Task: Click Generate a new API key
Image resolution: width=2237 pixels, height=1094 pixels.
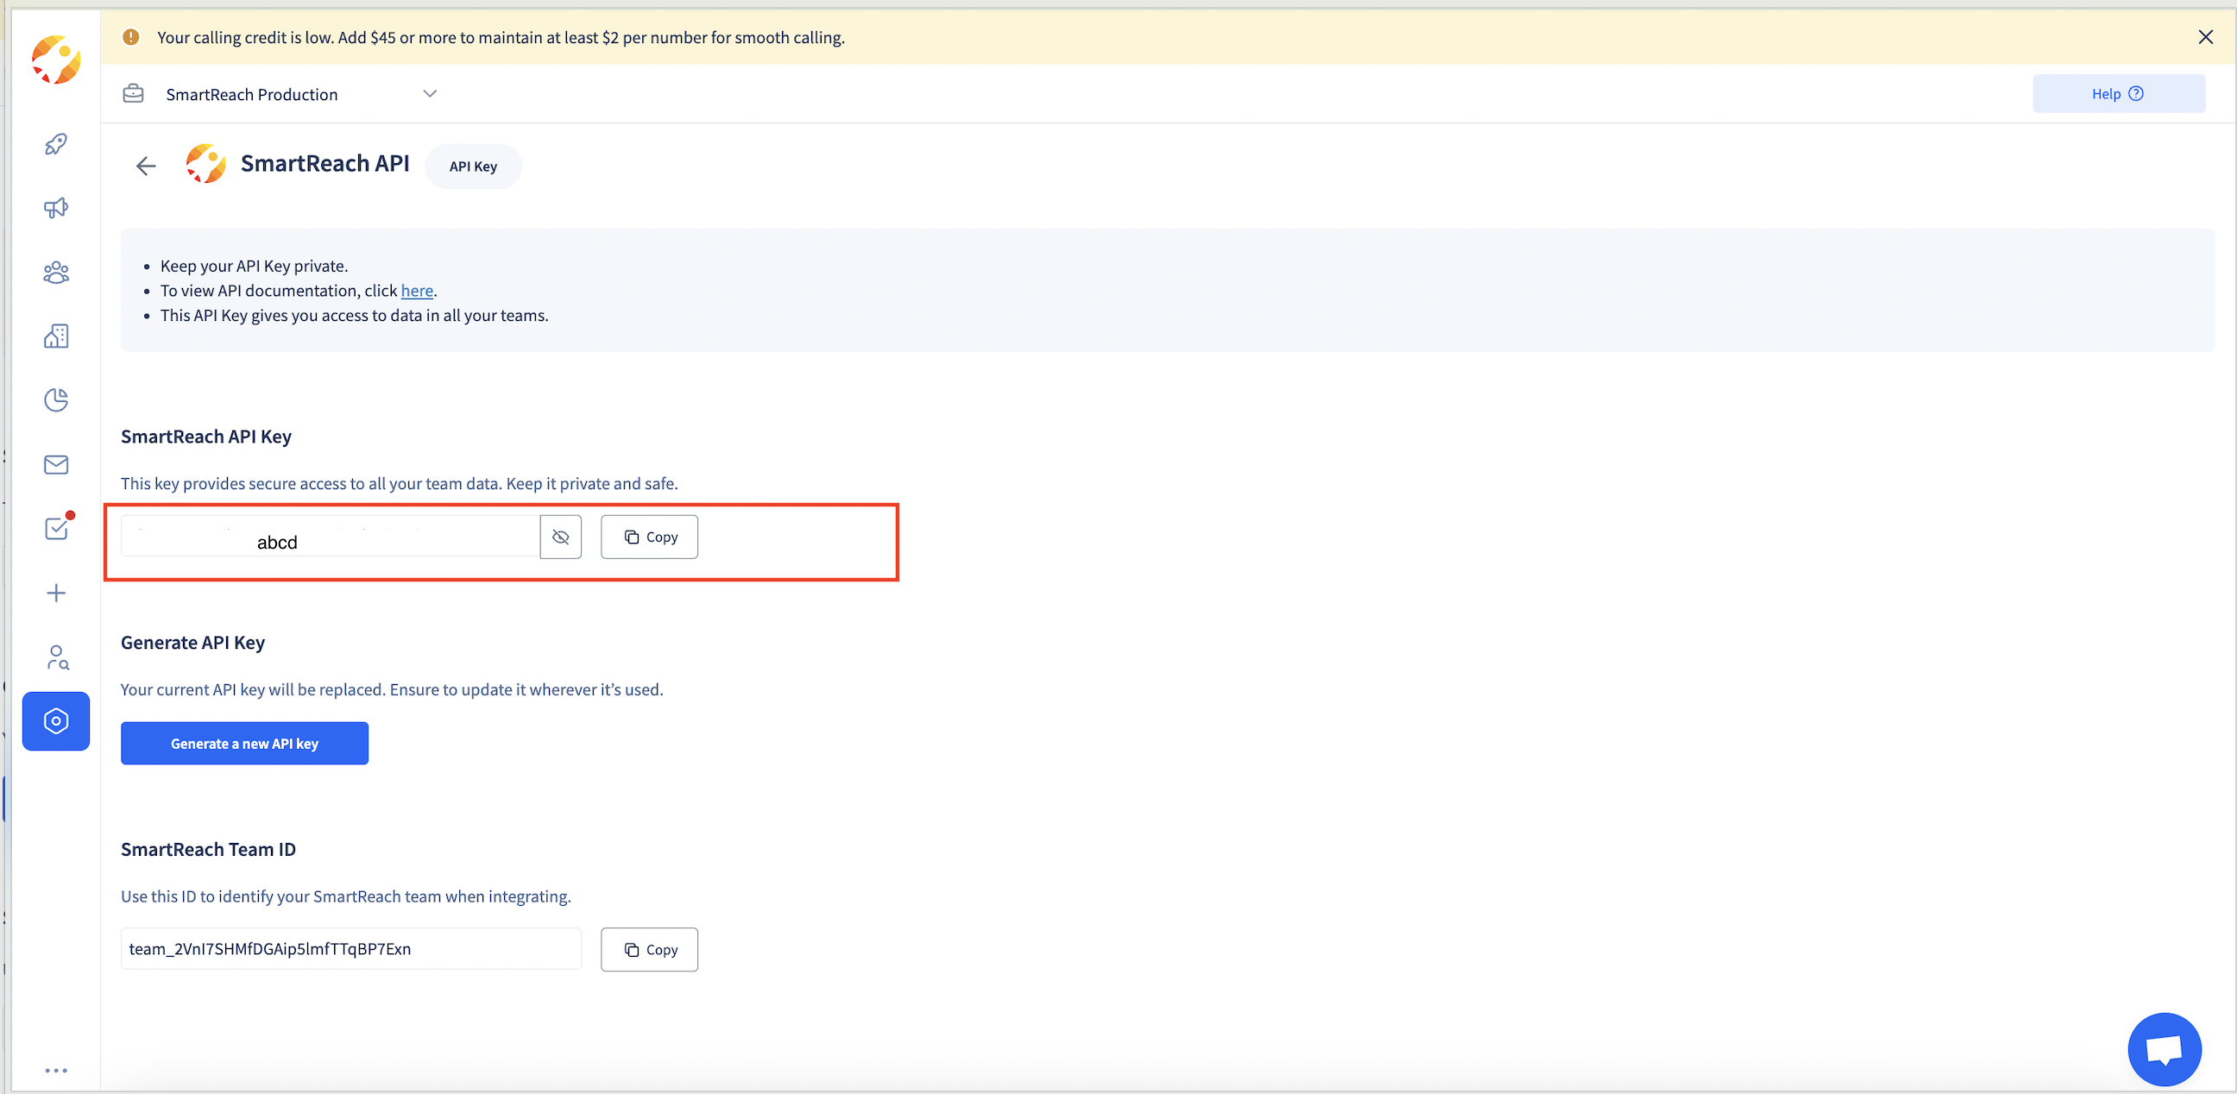Action: (x=245, y=743)
